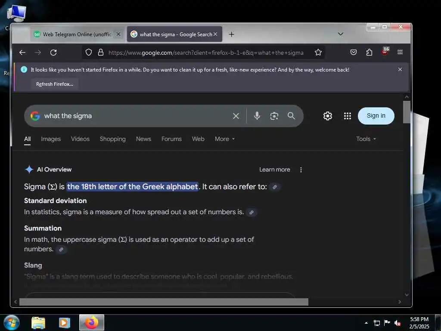The width and height of the screenshot is (441, 331).
Task: Open File Explorer from taskbar
Action: coord(38,323)
